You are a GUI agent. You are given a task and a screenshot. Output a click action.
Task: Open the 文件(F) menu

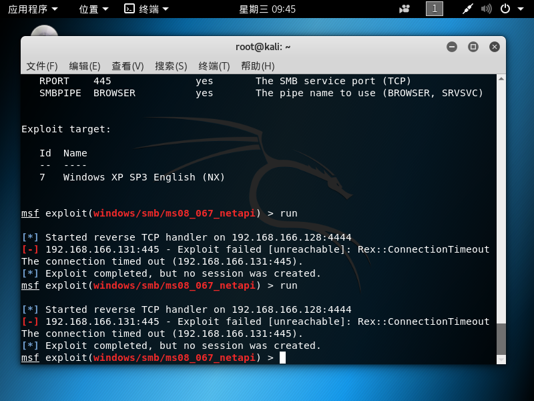(x=42, y=65)
